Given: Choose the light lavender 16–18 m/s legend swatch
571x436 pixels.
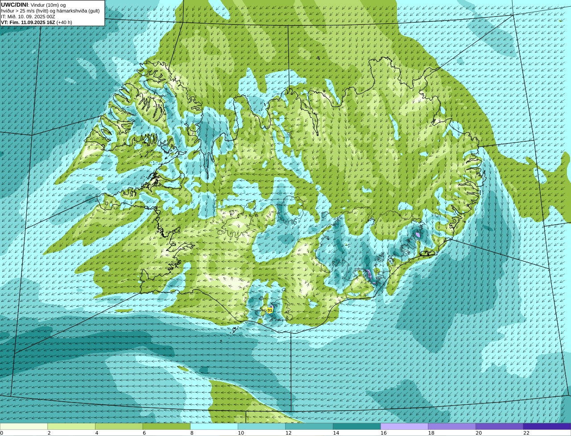Looking at the screenshot, I should (405, 426).
